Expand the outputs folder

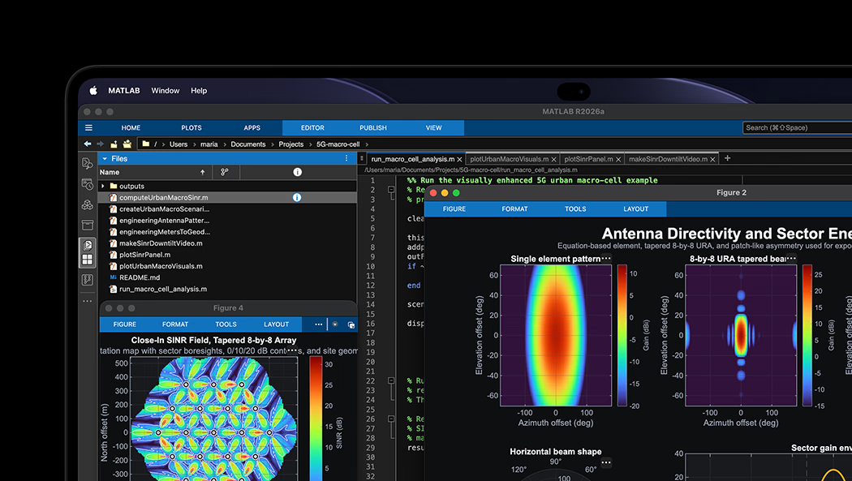point(103,187)
